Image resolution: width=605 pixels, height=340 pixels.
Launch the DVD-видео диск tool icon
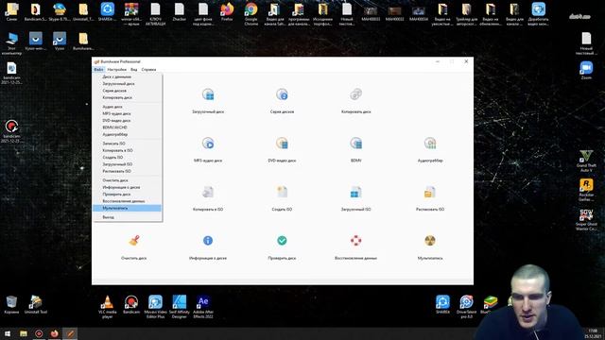tap(282, 144)
